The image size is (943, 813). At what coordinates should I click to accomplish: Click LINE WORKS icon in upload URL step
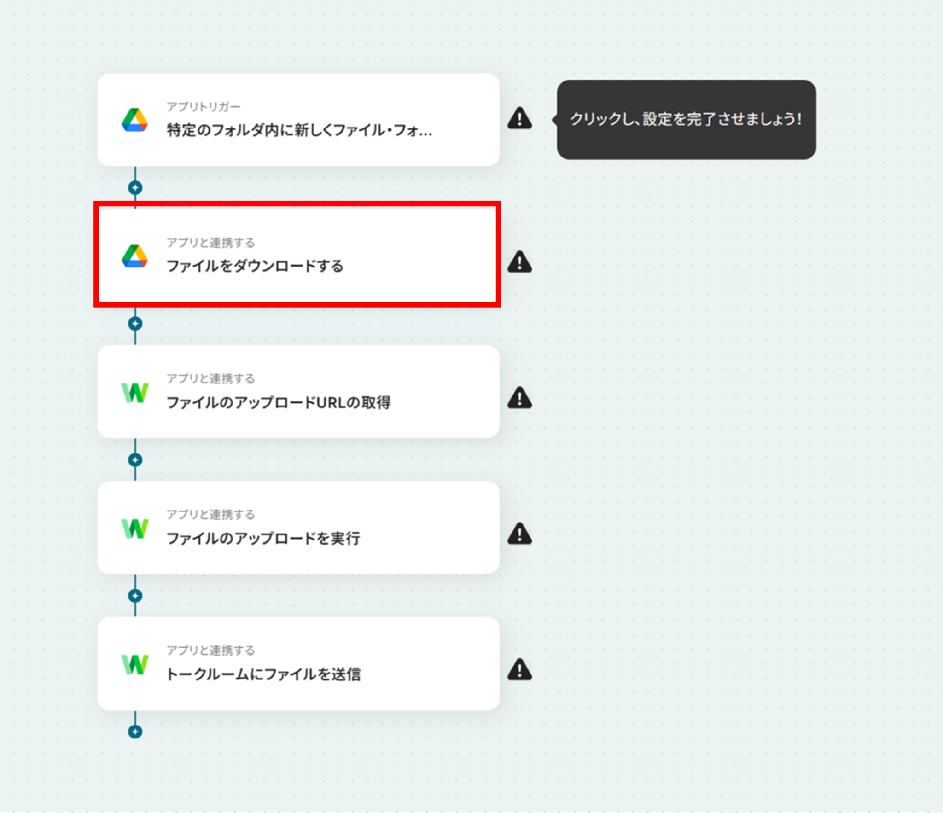coord(134,393)
